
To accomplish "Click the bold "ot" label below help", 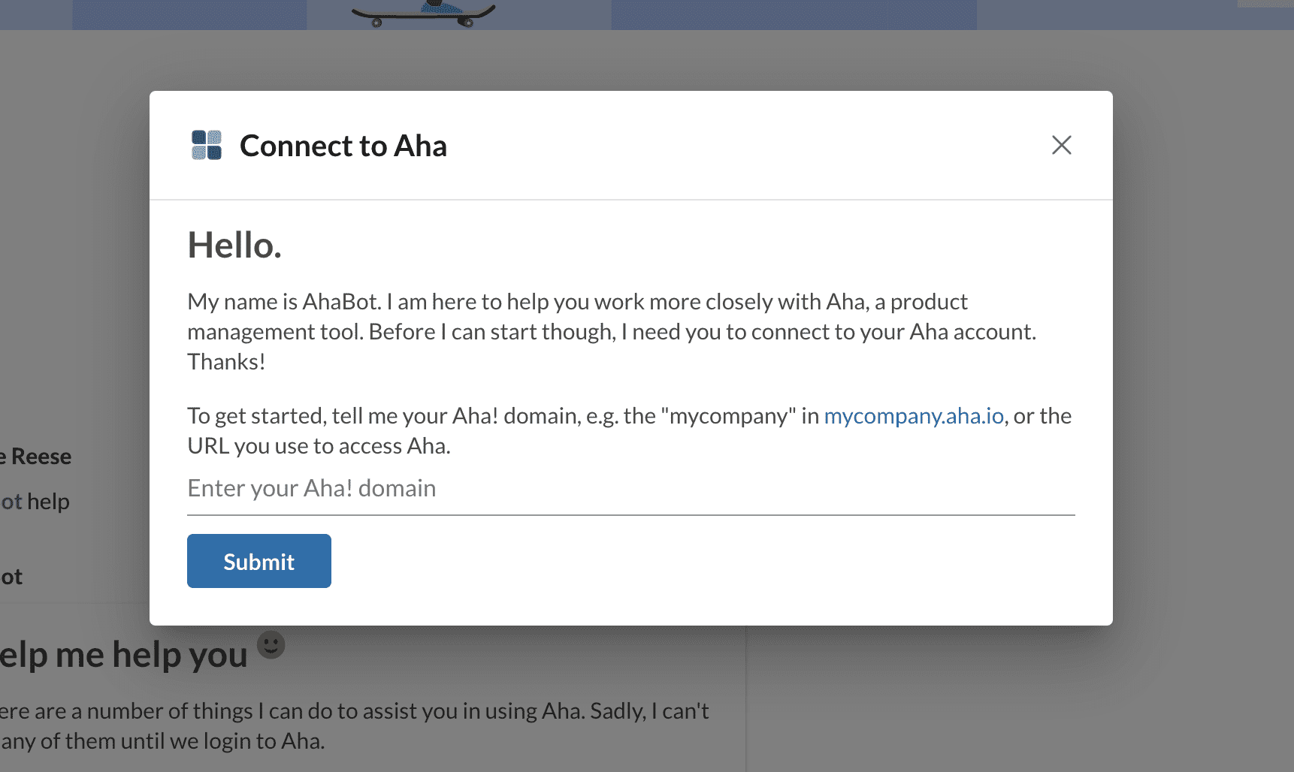I will [12, 577].
